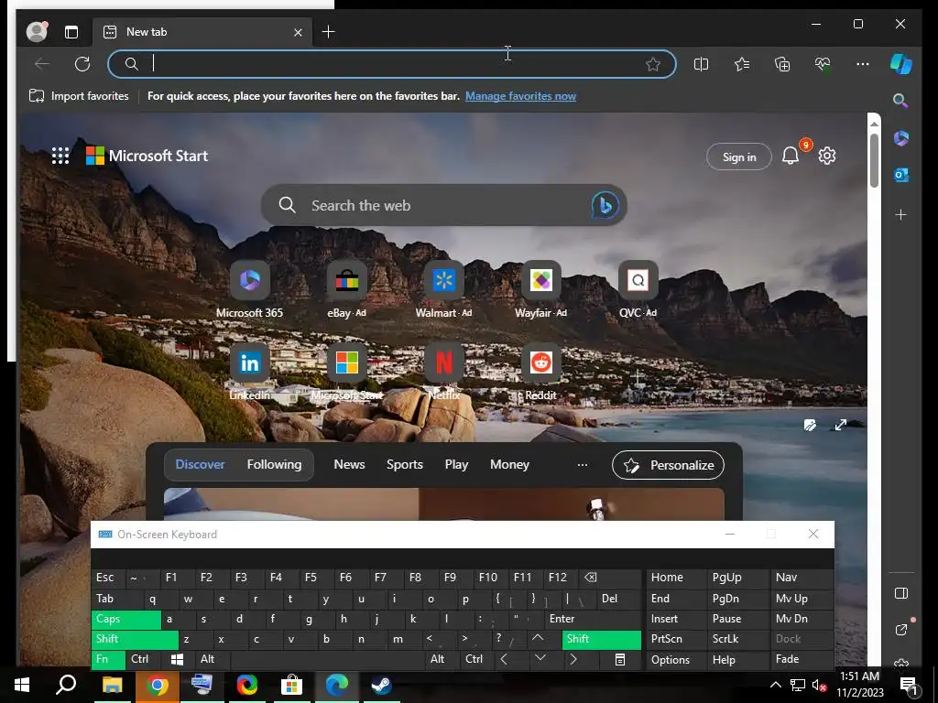Click the address bar input
Screen dimensions: 938x703
[392, 64]
